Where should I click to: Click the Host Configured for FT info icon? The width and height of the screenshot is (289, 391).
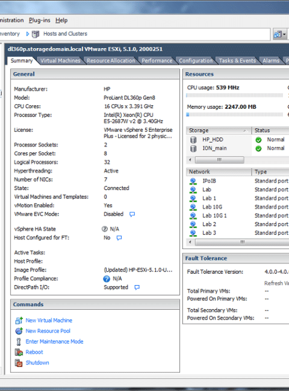click(x=119, y=238)
